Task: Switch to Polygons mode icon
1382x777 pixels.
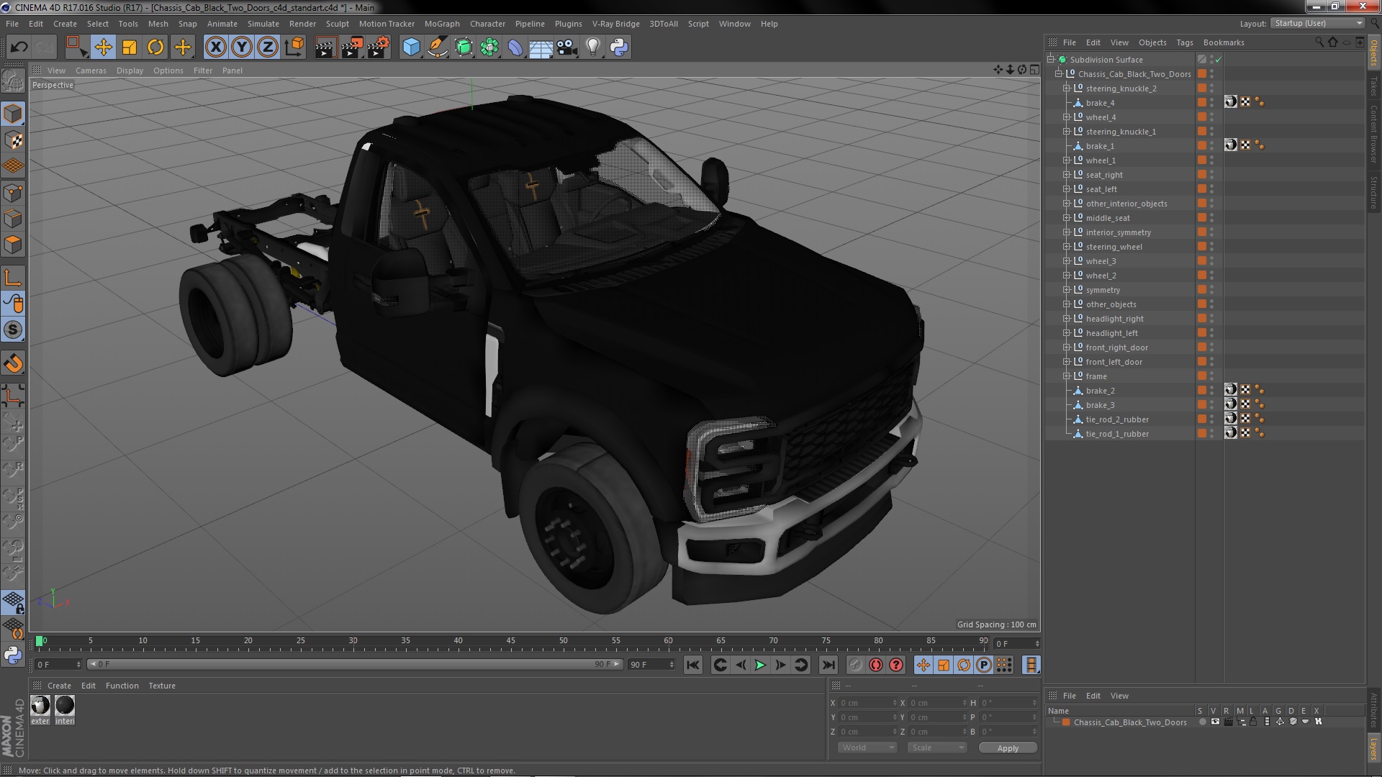Action: (x=13, y=245)
